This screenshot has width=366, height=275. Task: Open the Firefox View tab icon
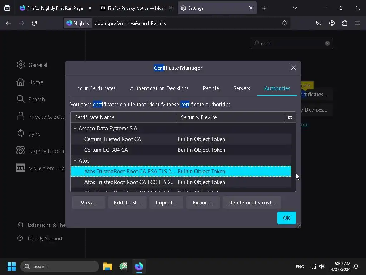7,8
